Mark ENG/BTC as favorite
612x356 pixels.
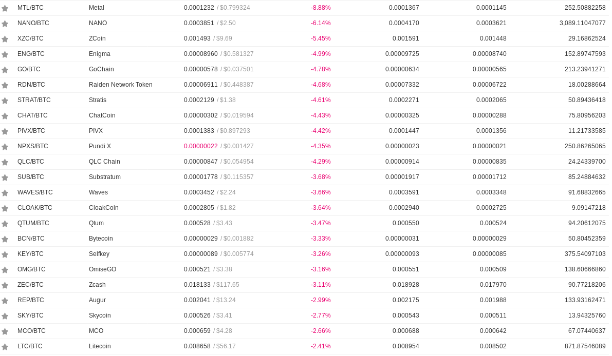(x=5, y=54)
